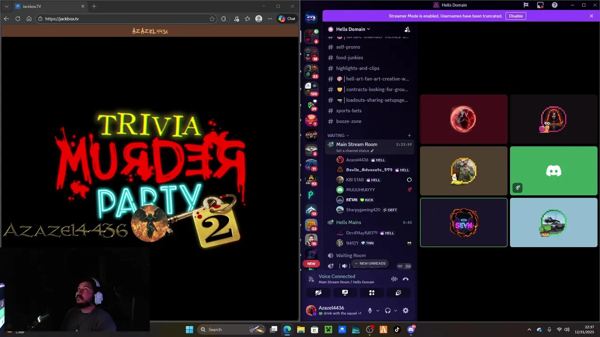Disconnect from voice with the hang-up icon
The image size is (600, 337).
click(x=405, y=279)
